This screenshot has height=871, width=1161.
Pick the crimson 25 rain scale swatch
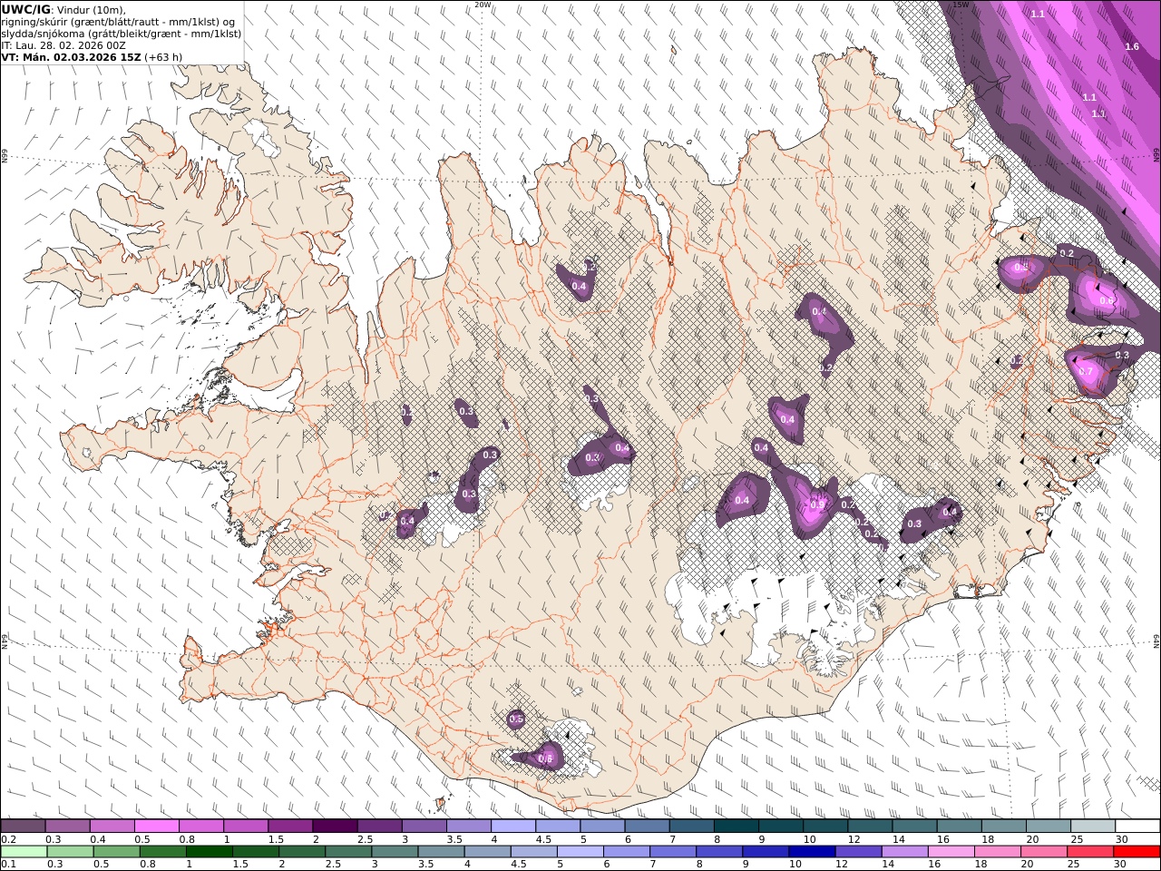pos(1089,852)
